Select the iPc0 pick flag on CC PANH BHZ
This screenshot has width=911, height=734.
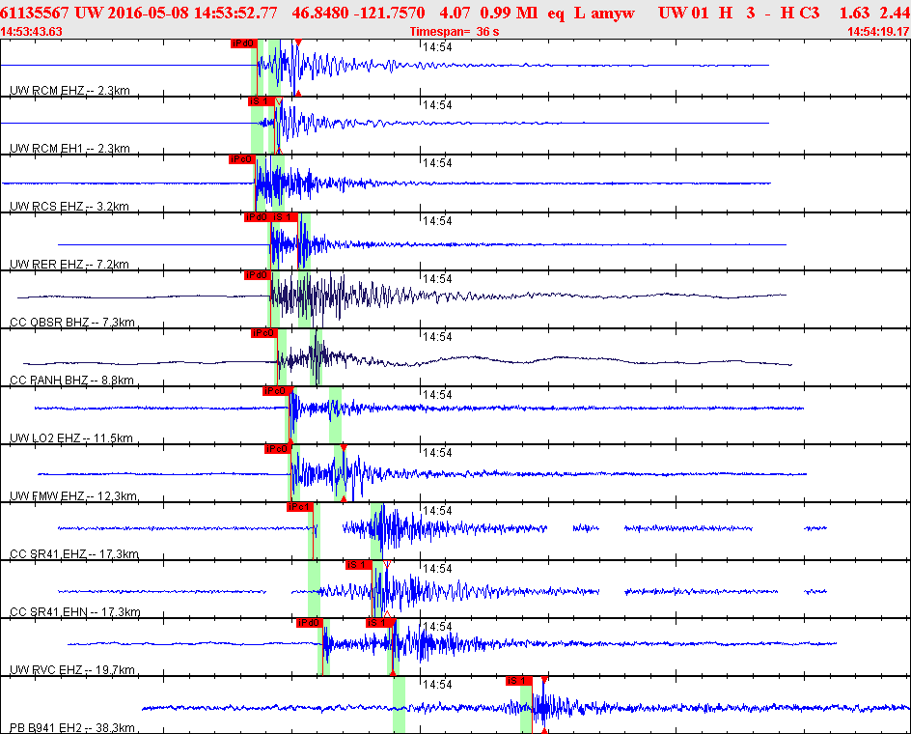tap(263, 333)
